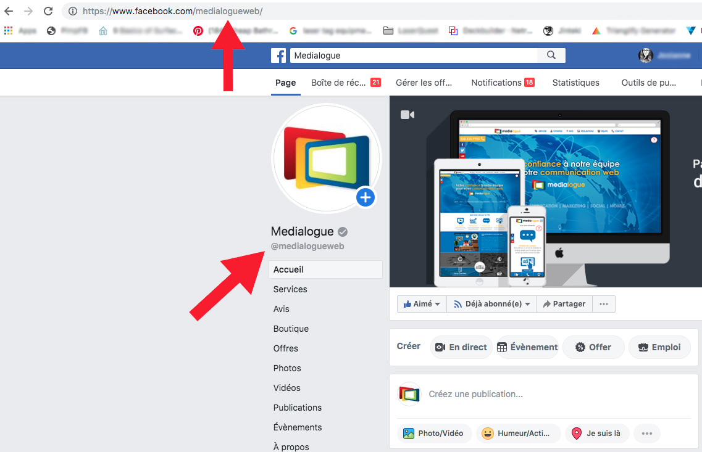
Task: Reload the page with the browser refresh icon
Action: click(x=48, y=10)
